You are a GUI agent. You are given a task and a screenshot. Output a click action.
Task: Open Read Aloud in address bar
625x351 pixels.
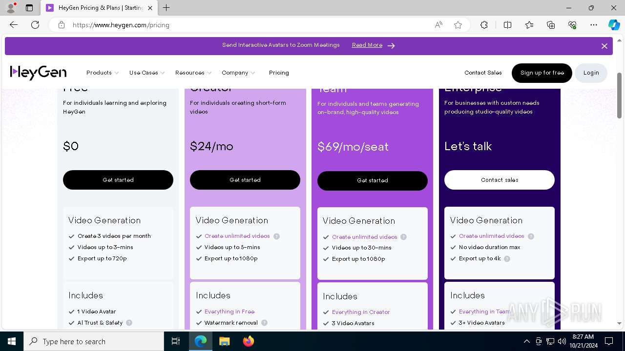click(438, 25)
